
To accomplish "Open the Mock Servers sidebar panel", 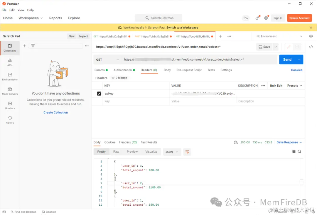I will click(x=10, y=91).
